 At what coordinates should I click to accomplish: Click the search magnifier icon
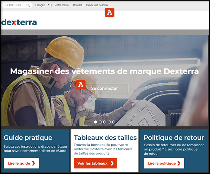tap(28, 5)
